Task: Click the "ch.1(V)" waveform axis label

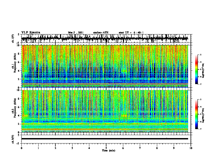Action: click(13, 39)
